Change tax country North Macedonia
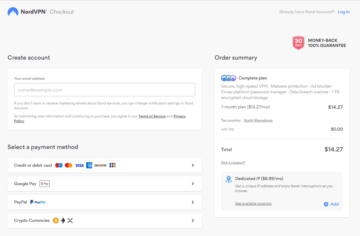Image resolution: width=360 pixels, height=236 pixels. point(258,120)
